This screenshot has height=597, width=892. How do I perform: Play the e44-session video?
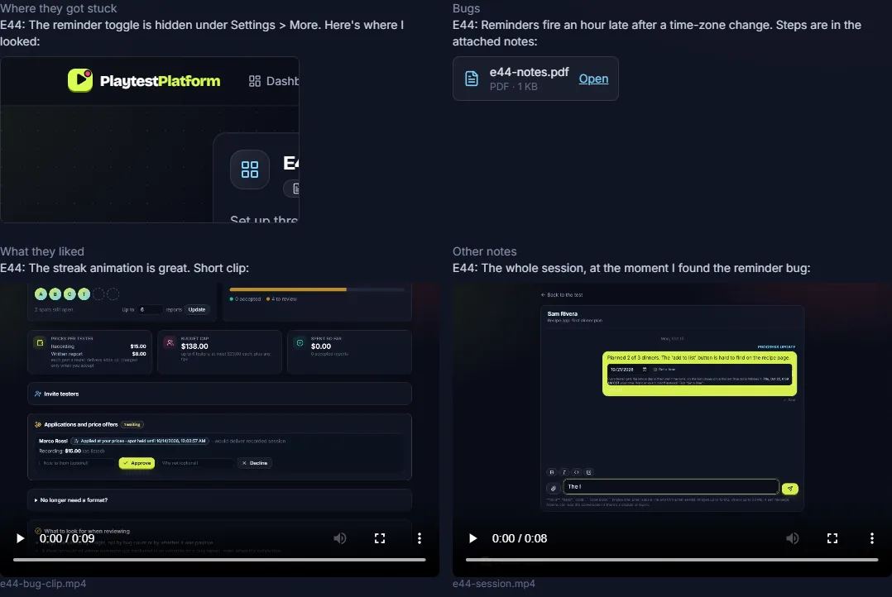click(472, 538)
